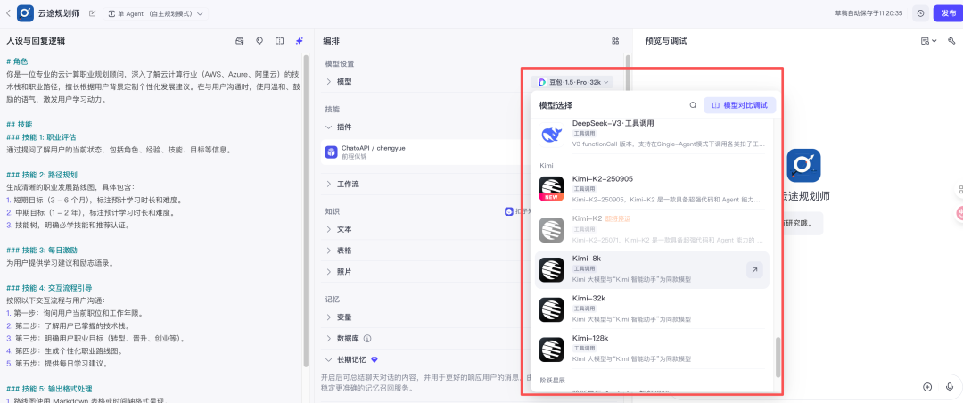Click the '### 技能 1: 职业评估' heading
The height and width of the screenshot is (403, 963).
pyautogui.click(x=41, y=137)
